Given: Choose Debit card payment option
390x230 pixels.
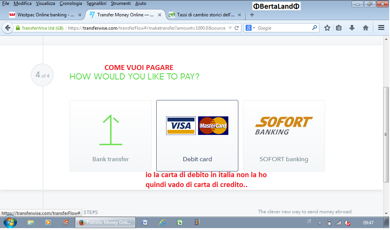Looking at the screenshot, I should pyautogui.click(x=197, y=135).
